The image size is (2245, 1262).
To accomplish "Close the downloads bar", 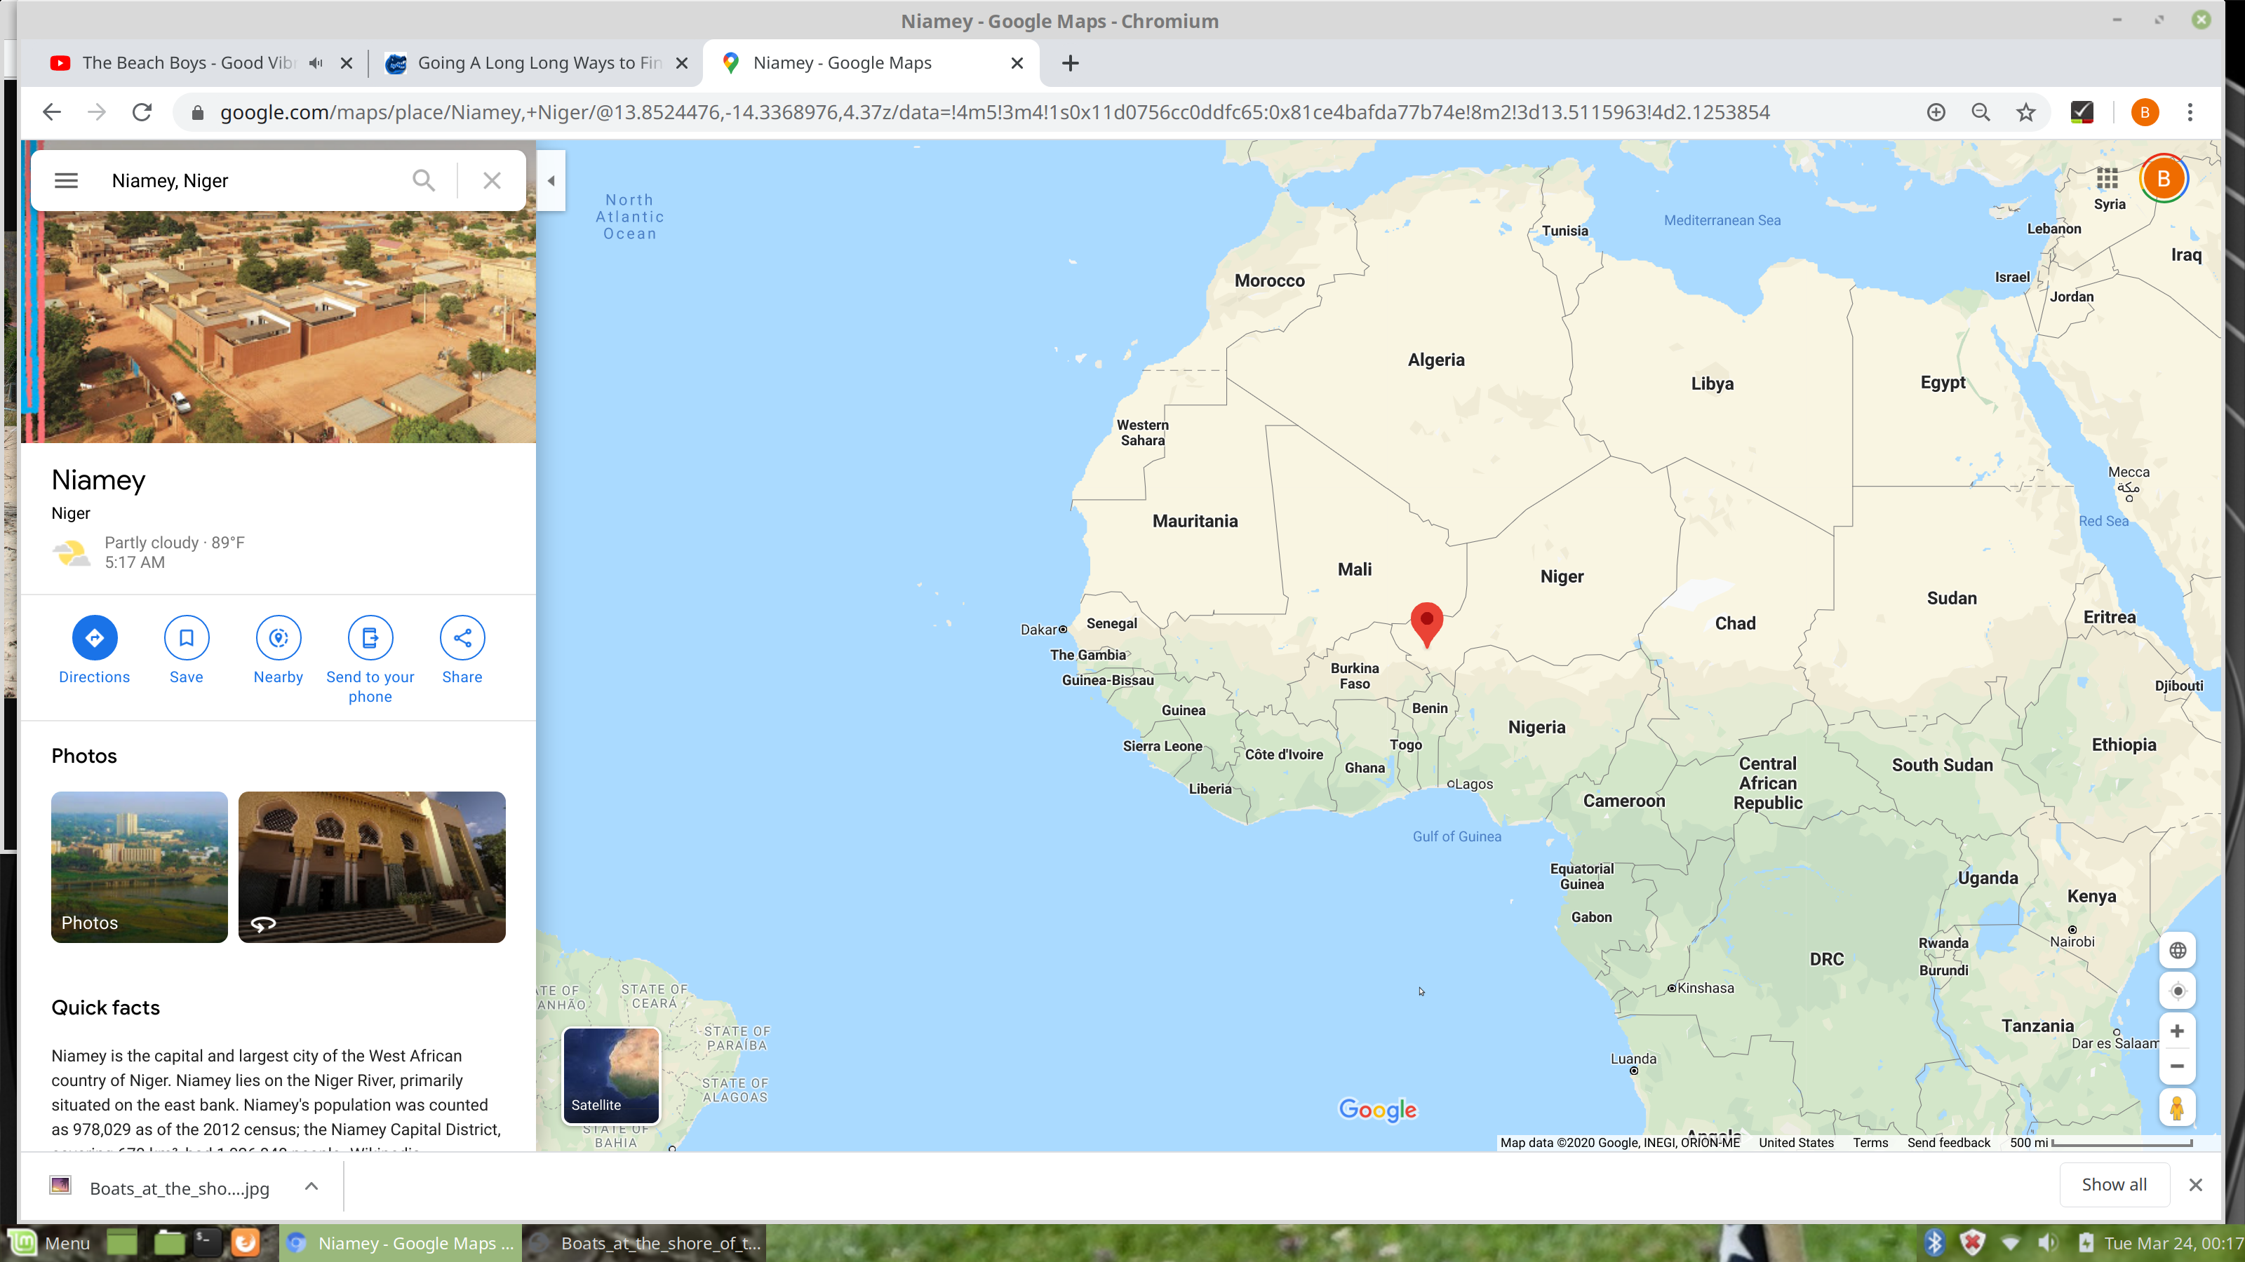I will click(2195, 1184).
